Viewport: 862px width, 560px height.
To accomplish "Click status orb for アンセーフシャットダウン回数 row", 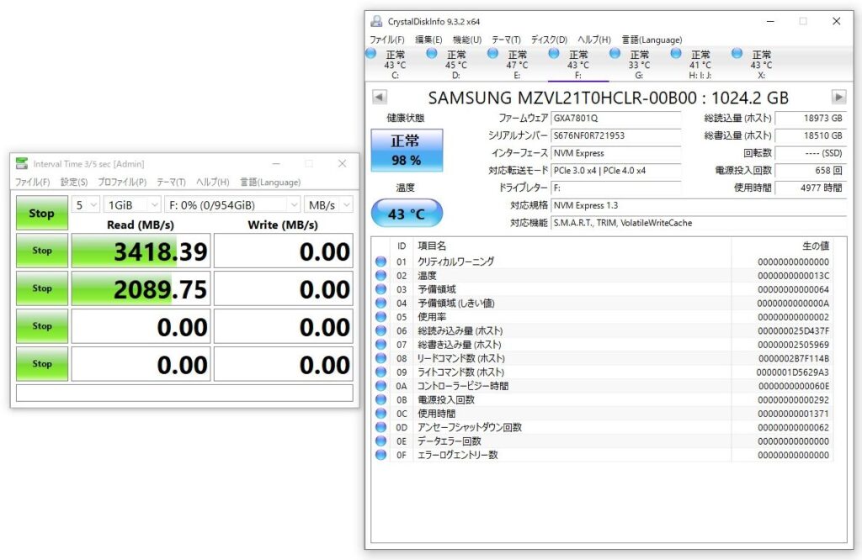I will click(380, 427).
